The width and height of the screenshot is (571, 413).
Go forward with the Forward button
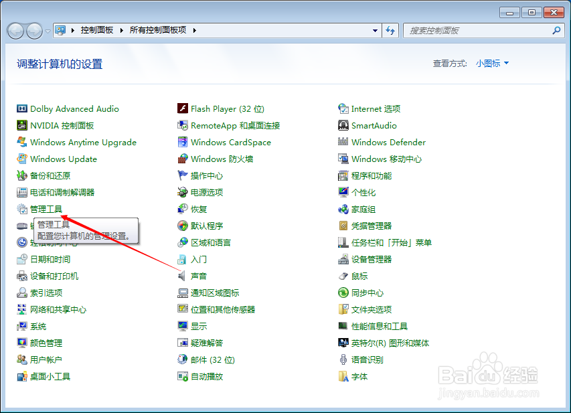(35, 31)
